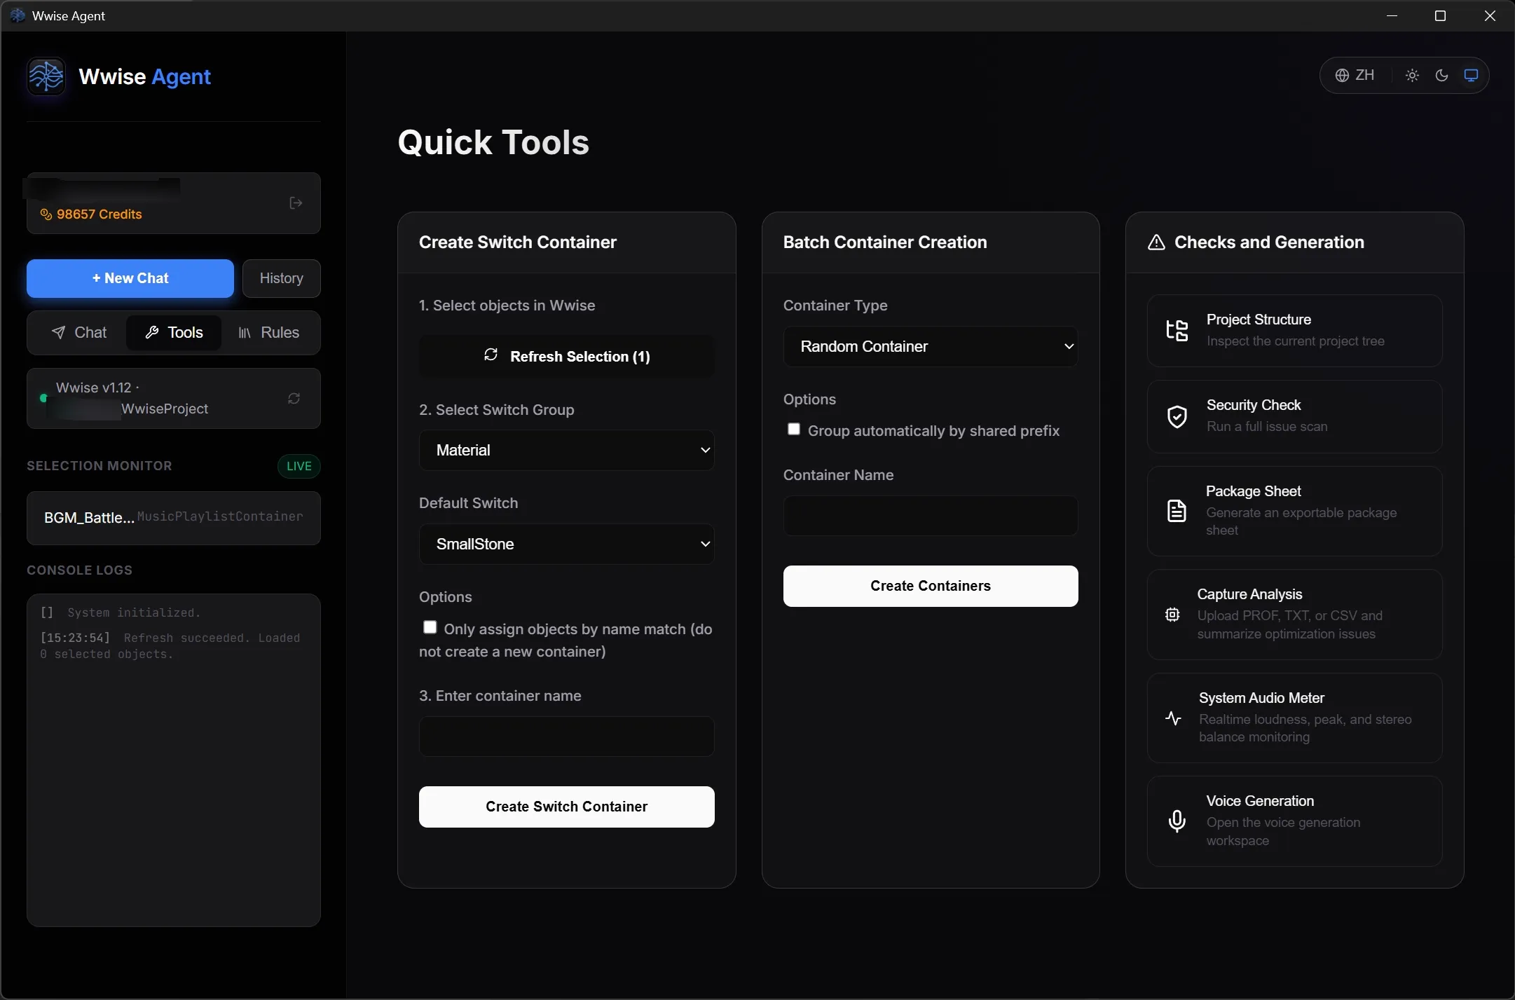The image size is (1515, 1000).
Task: Click the coins icon next to 98657 Credits
Action: (x=46, y=214)
